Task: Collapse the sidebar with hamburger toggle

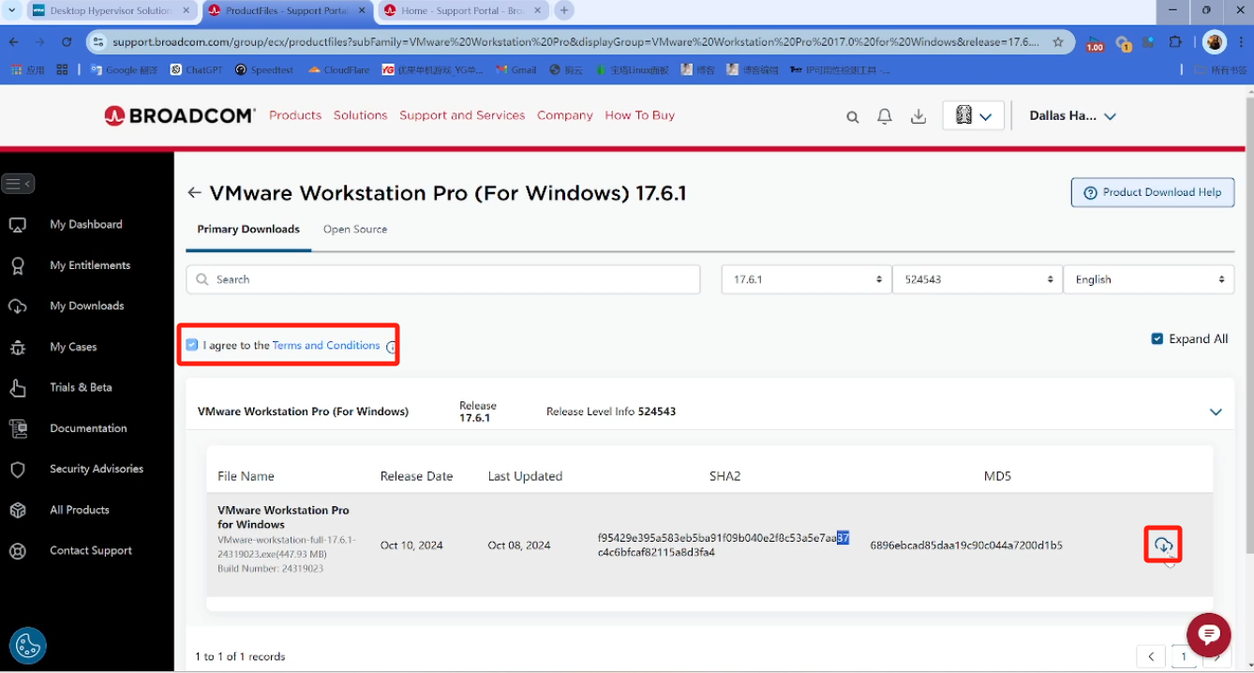Action: click(18, 184)
